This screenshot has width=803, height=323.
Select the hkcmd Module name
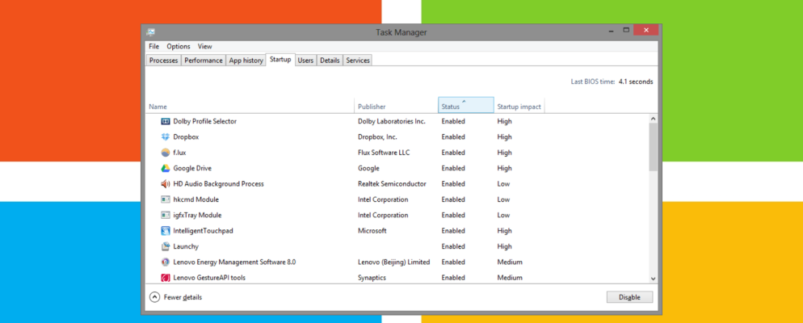click(x=195, y=199)
